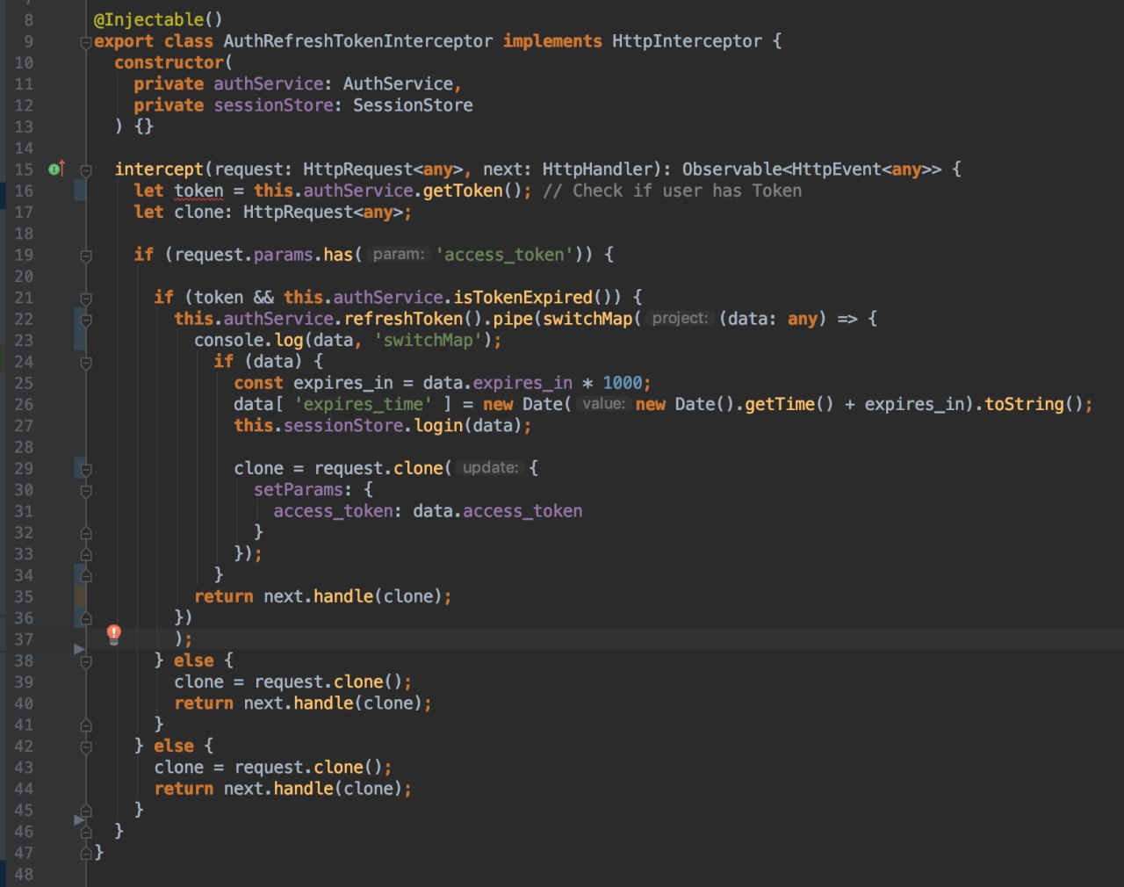Click the AuthService type on line 11

(398, 83)
